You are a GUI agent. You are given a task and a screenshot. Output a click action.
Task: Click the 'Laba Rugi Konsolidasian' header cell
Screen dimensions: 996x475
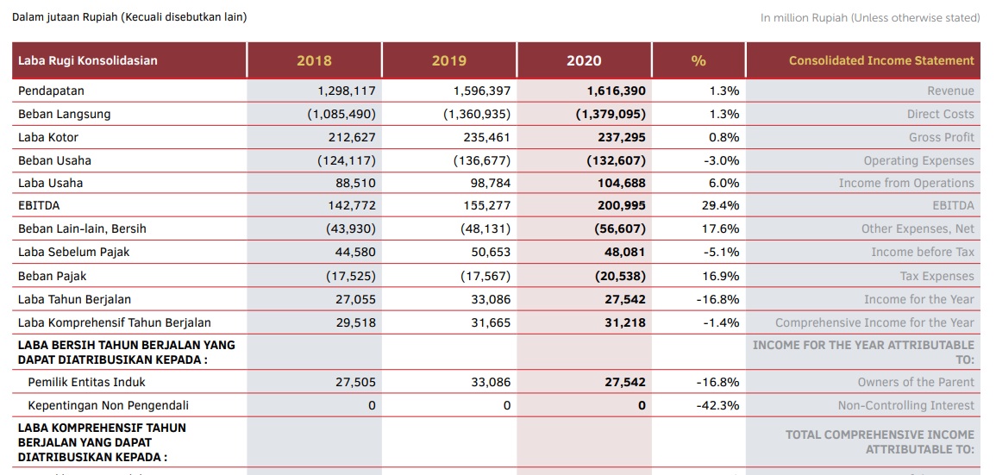click(129, 60)
